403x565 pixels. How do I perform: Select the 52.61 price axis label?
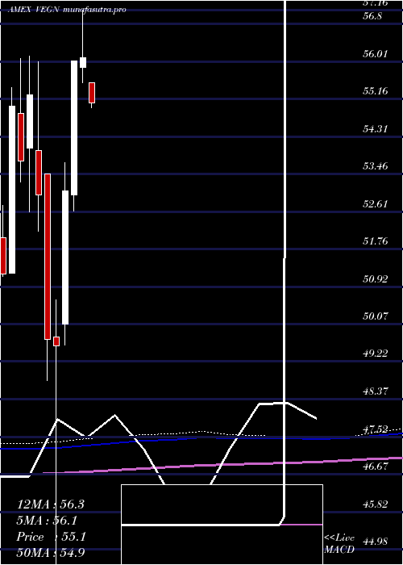(376, 203)
